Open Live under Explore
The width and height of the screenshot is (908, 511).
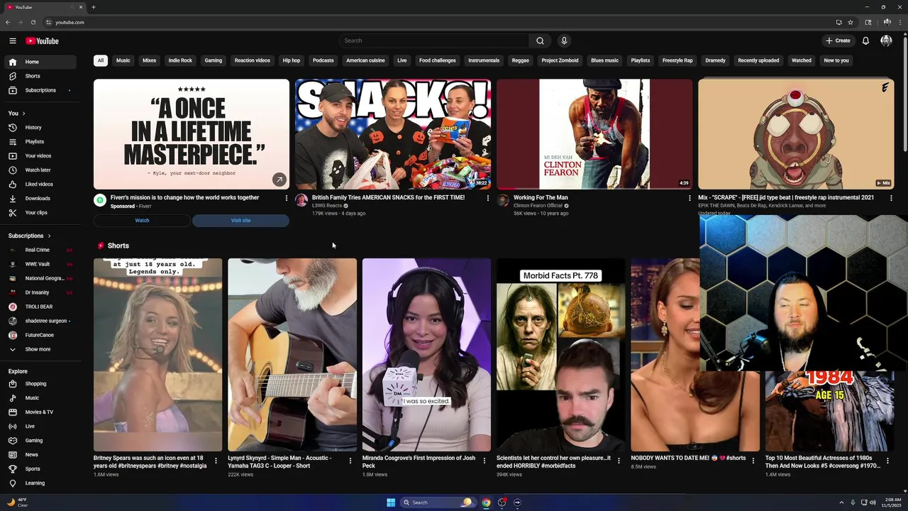pos(40,426)
